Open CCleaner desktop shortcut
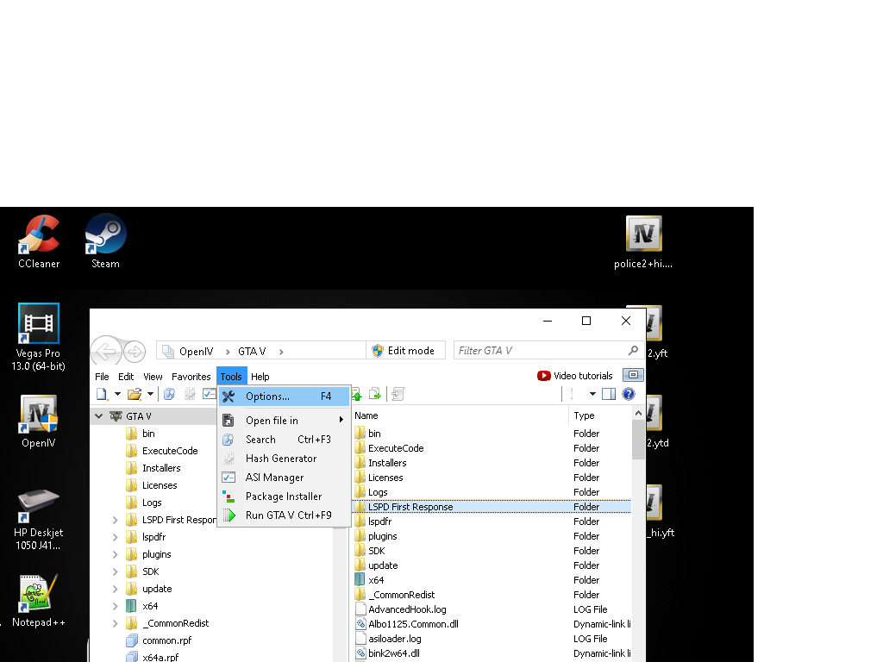883x662 pixels. point(39,242)
